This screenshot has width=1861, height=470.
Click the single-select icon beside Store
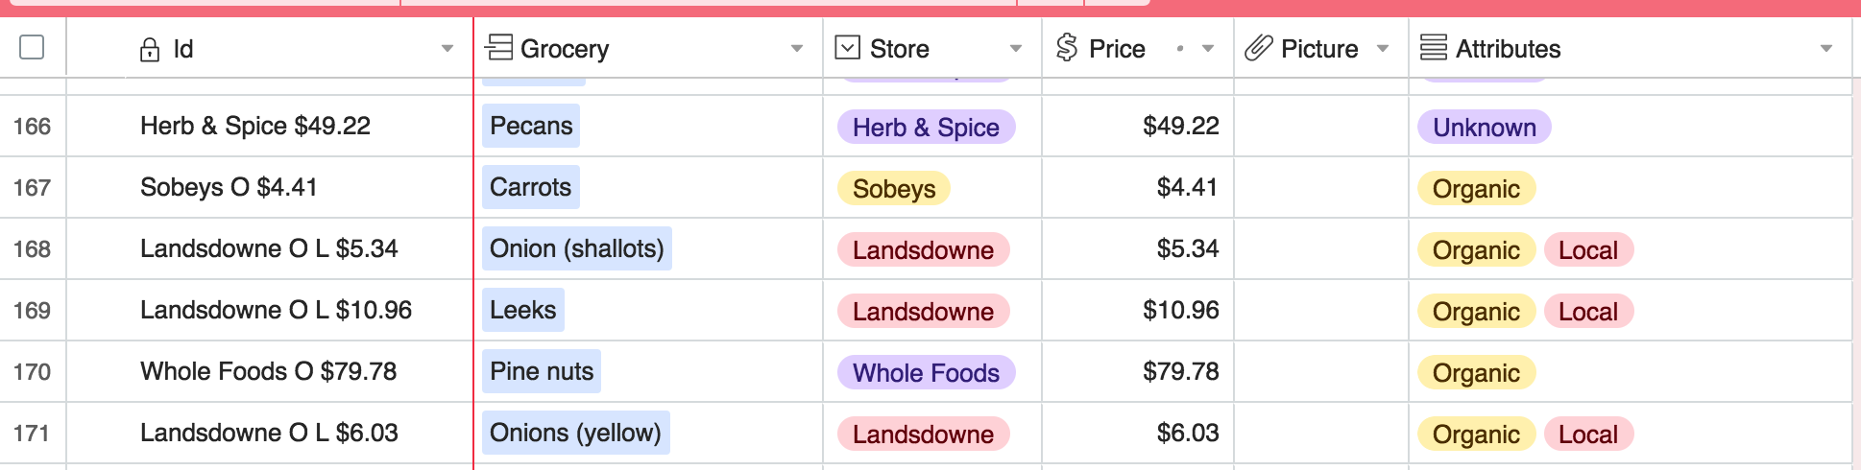[x=848, y=48]
